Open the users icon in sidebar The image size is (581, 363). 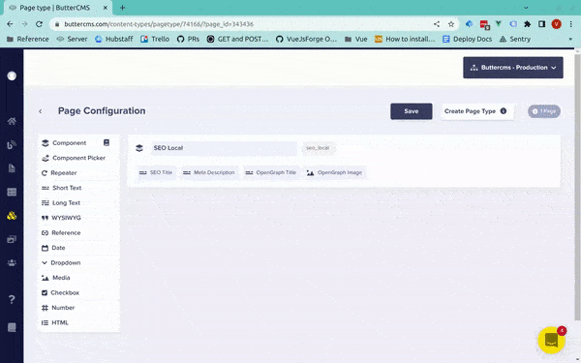coord(12,263)
